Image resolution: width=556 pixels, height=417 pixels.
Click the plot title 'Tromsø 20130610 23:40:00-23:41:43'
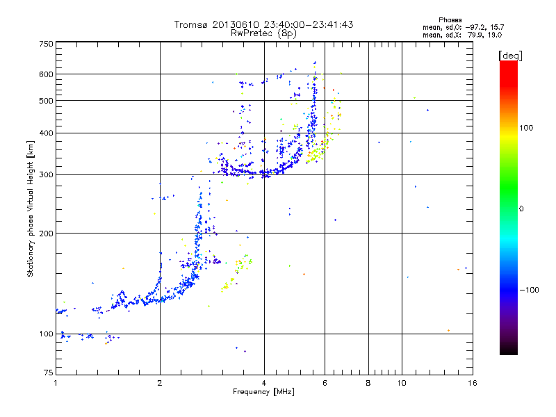(x=263, y=24)
